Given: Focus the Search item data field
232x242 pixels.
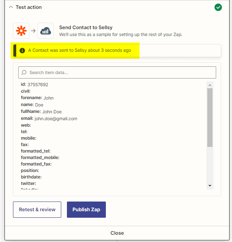Looking at the screenshot, I should (x=117, y=72).
